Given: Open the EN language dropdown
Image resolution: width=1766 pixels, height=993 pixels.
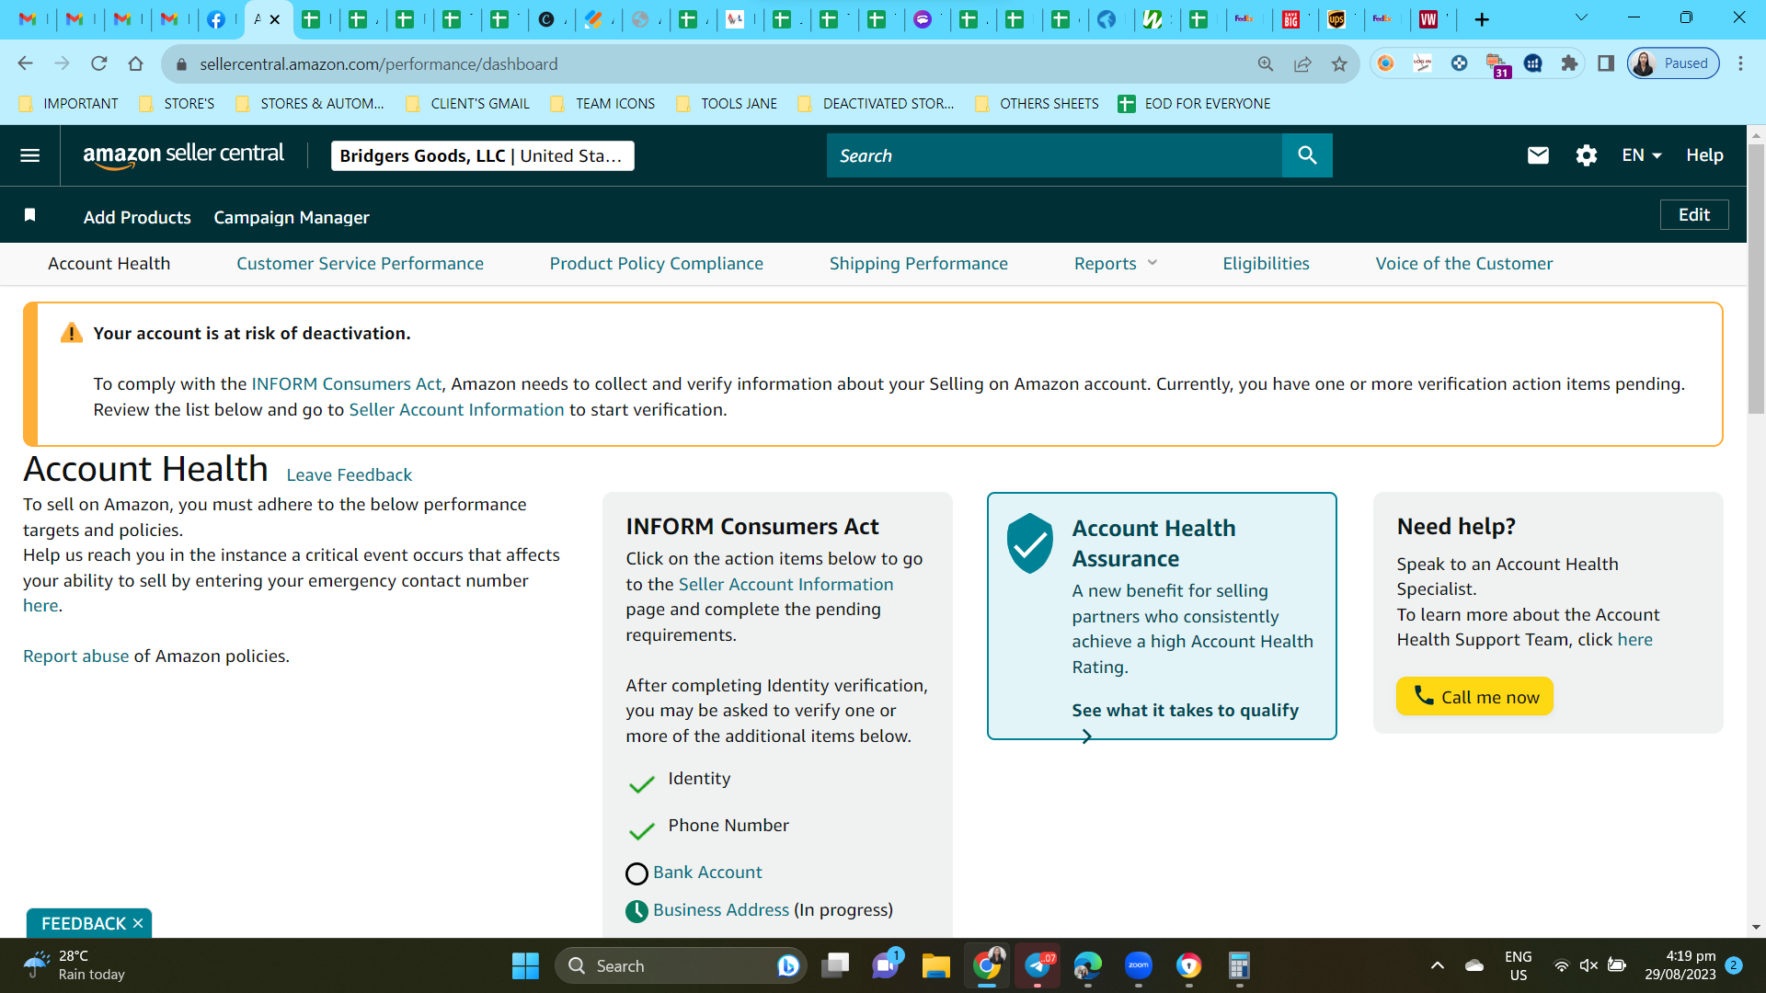Looking at the screenshot, I should (1641, 155).
